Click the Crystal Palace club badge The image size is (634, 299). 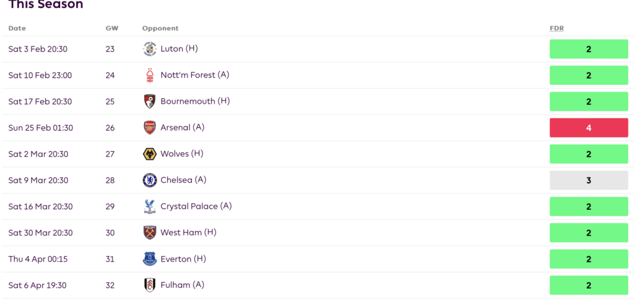tap(149, 207)
